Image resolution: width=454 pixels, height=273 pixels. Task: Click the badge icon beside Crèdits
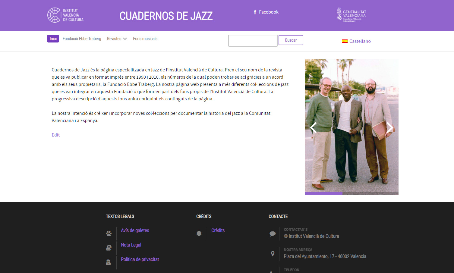(199, 233)
